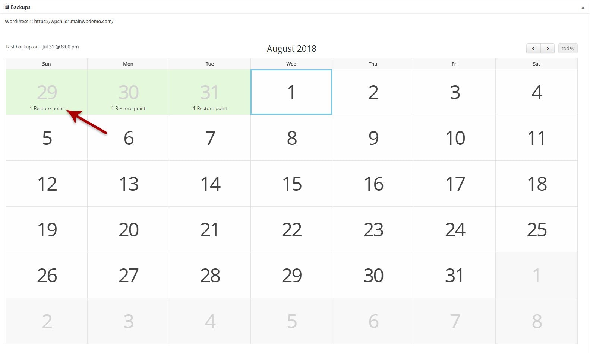Select the highlighted August 1 cell

[x=291, y=92]
